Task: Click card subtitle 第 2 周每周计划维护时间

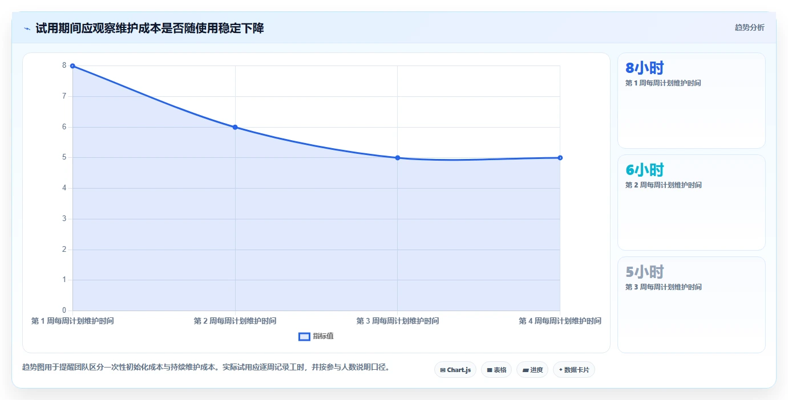Action: (x=663, y=185)
